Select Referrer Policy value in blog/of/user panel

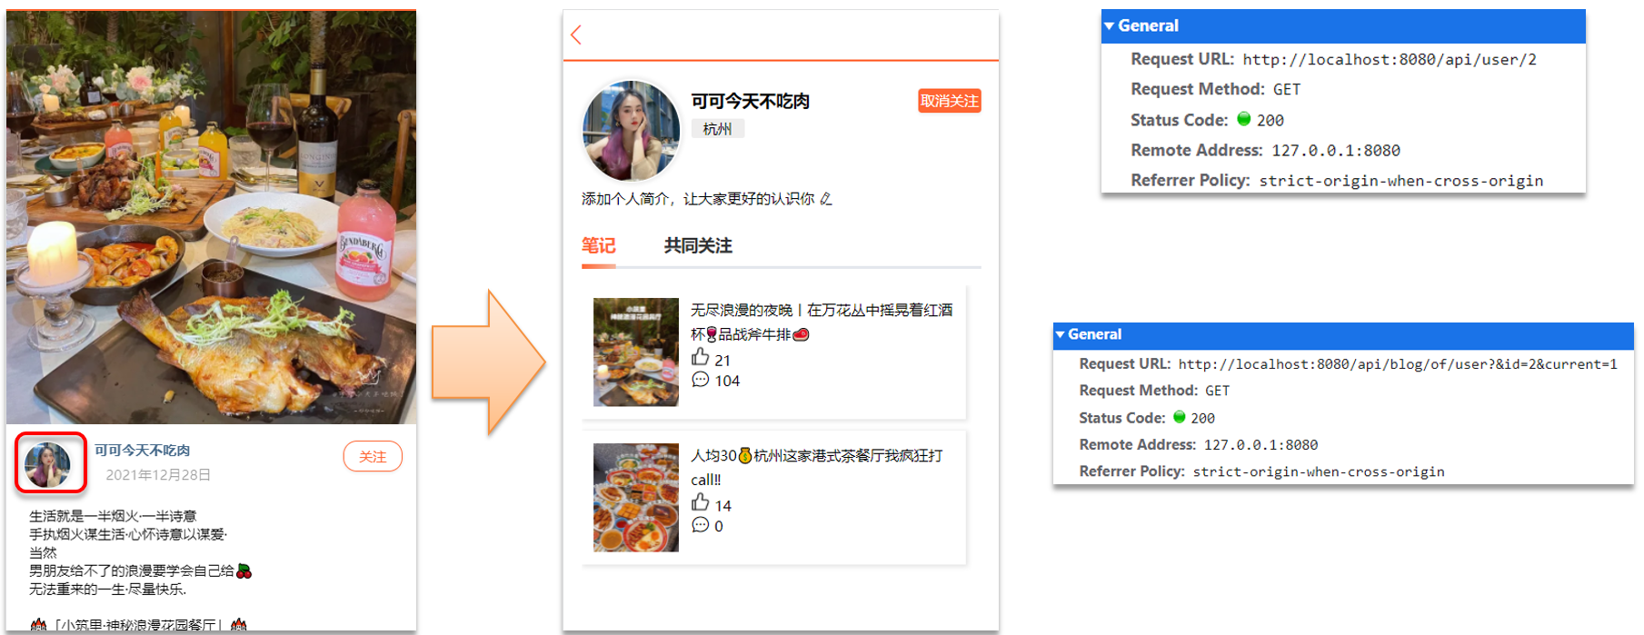pos(1319,471)
